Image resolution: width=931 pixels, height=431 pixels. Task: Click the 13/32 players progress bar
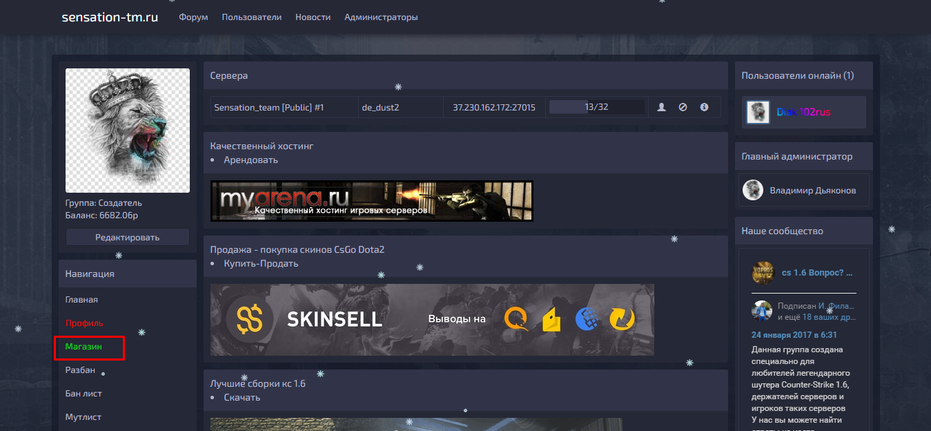pyautogui.click(x=597, y=107)
